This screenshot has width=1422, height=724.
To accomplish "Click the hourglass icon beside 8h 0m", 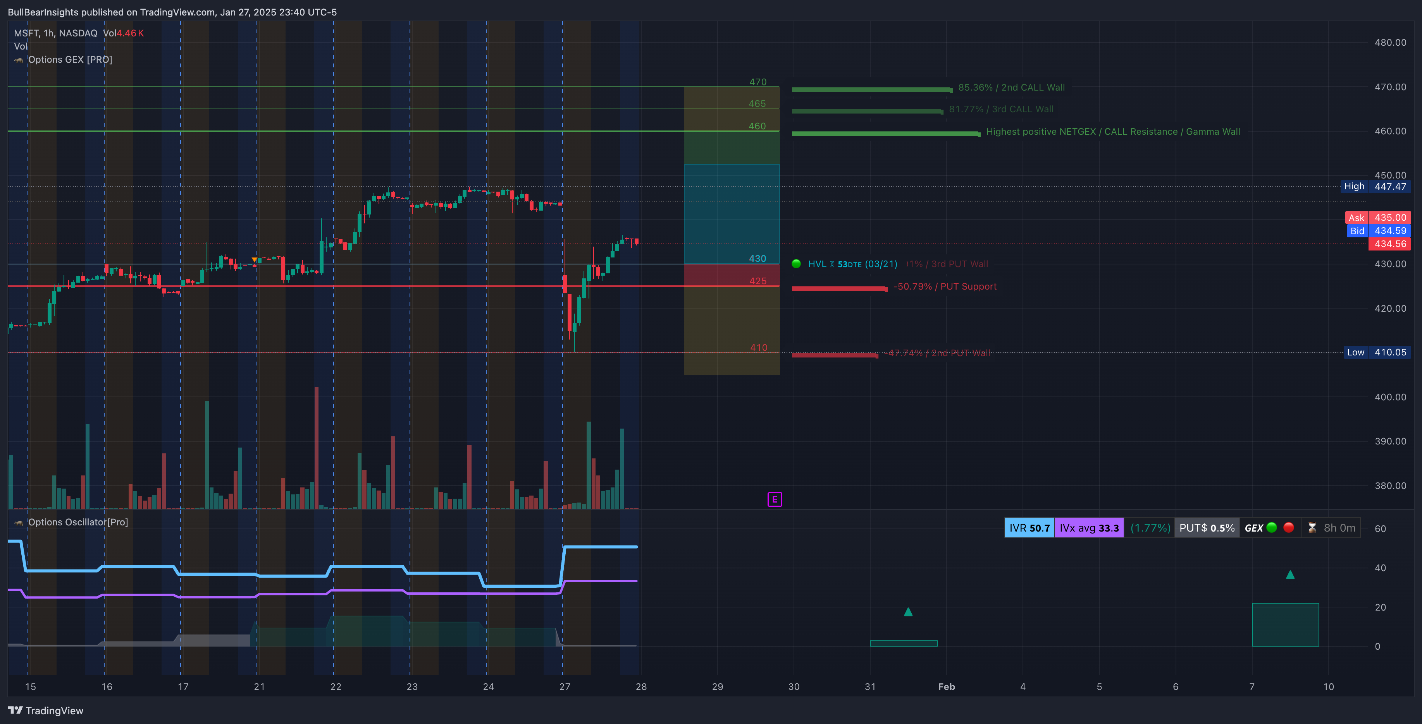I will coord(1312,528).
